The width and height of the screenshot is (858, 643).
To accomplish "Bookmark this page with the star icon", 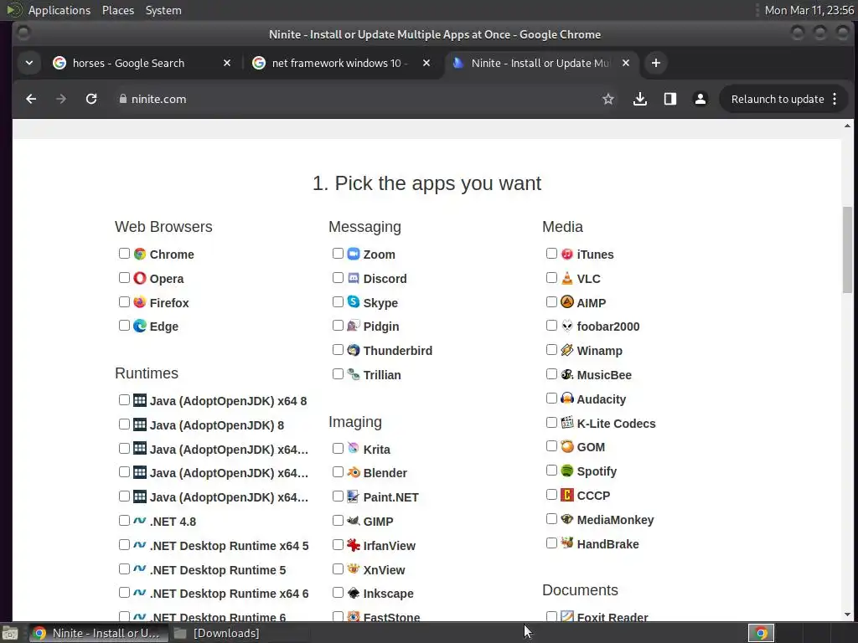I will tap(608, 99).
